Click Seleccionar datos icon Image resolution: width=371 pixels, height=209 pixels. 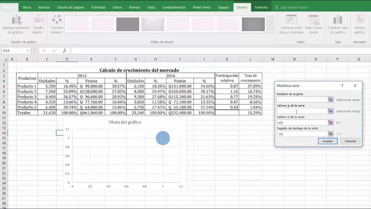pos(314,20)
